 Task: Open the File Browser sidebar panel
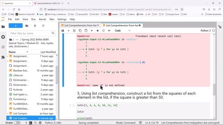[x=3, y=27]
